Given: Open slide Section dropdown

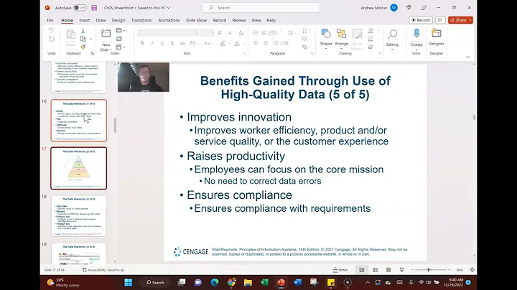Looking at the screenshot, I should [121, 47].
